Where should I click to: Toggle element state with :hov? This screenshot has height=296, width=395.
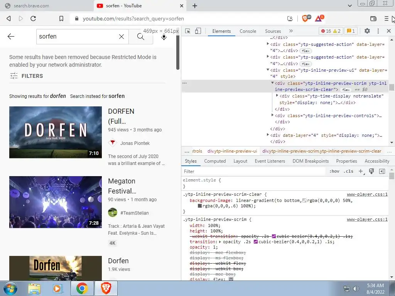pyautogui.click(x=334, y=172)
